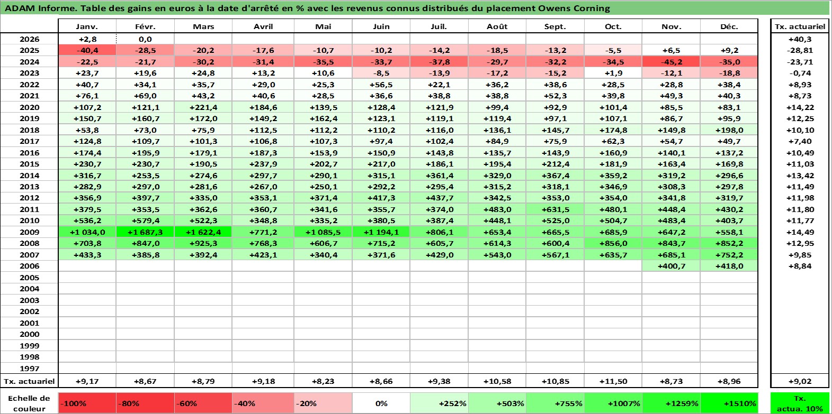Click the +1259% green swatch
Screen dimensions: 832x414
pyautogui.click(x=671, y=403)
